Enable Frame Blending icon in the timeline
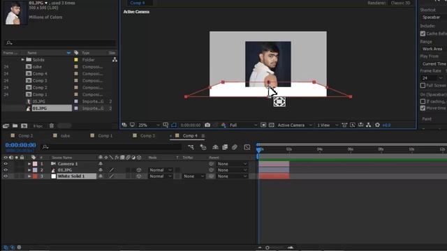447x251 pixels. pyautogui.click(x=225, y=147)
